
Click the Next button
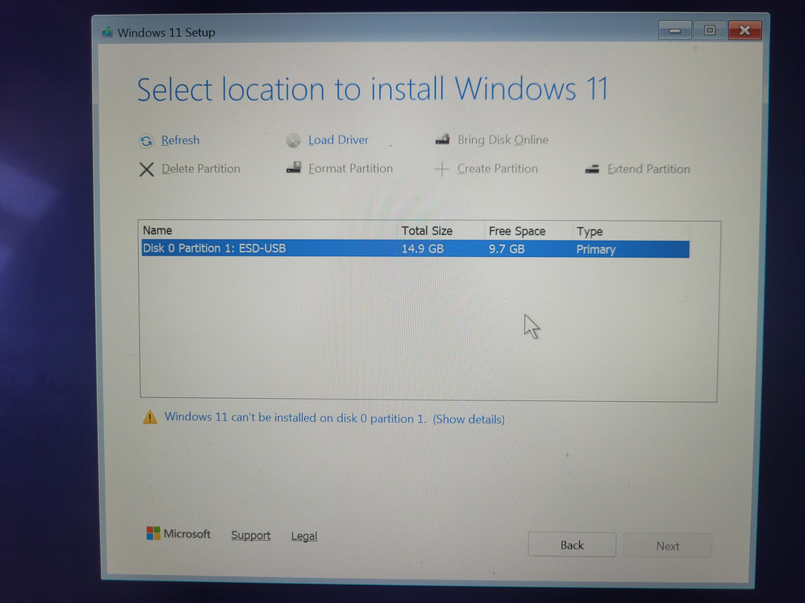click(x=668, y=546)
